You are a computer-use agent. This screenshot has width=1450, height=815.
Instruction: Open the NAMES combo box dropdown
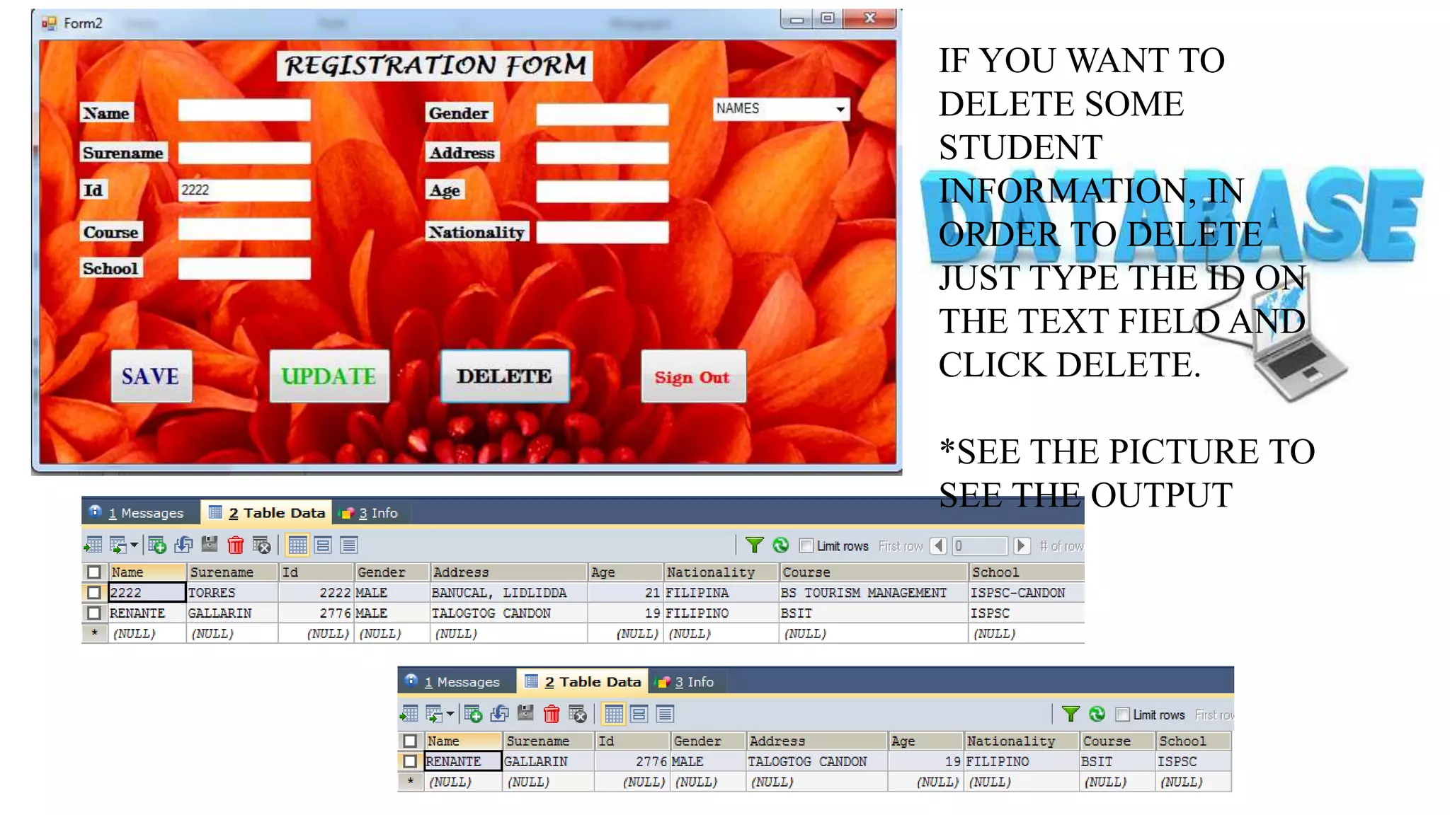(840, 109)
